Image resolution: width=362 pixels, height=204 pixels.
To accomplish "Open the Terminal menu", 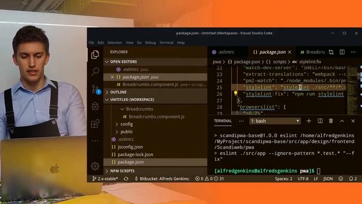I will (x=166, y=42).
